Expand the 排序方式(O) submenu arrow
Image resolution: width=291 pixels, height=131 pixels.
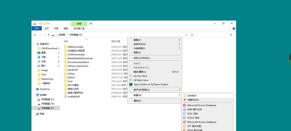(x=179, y=44)
